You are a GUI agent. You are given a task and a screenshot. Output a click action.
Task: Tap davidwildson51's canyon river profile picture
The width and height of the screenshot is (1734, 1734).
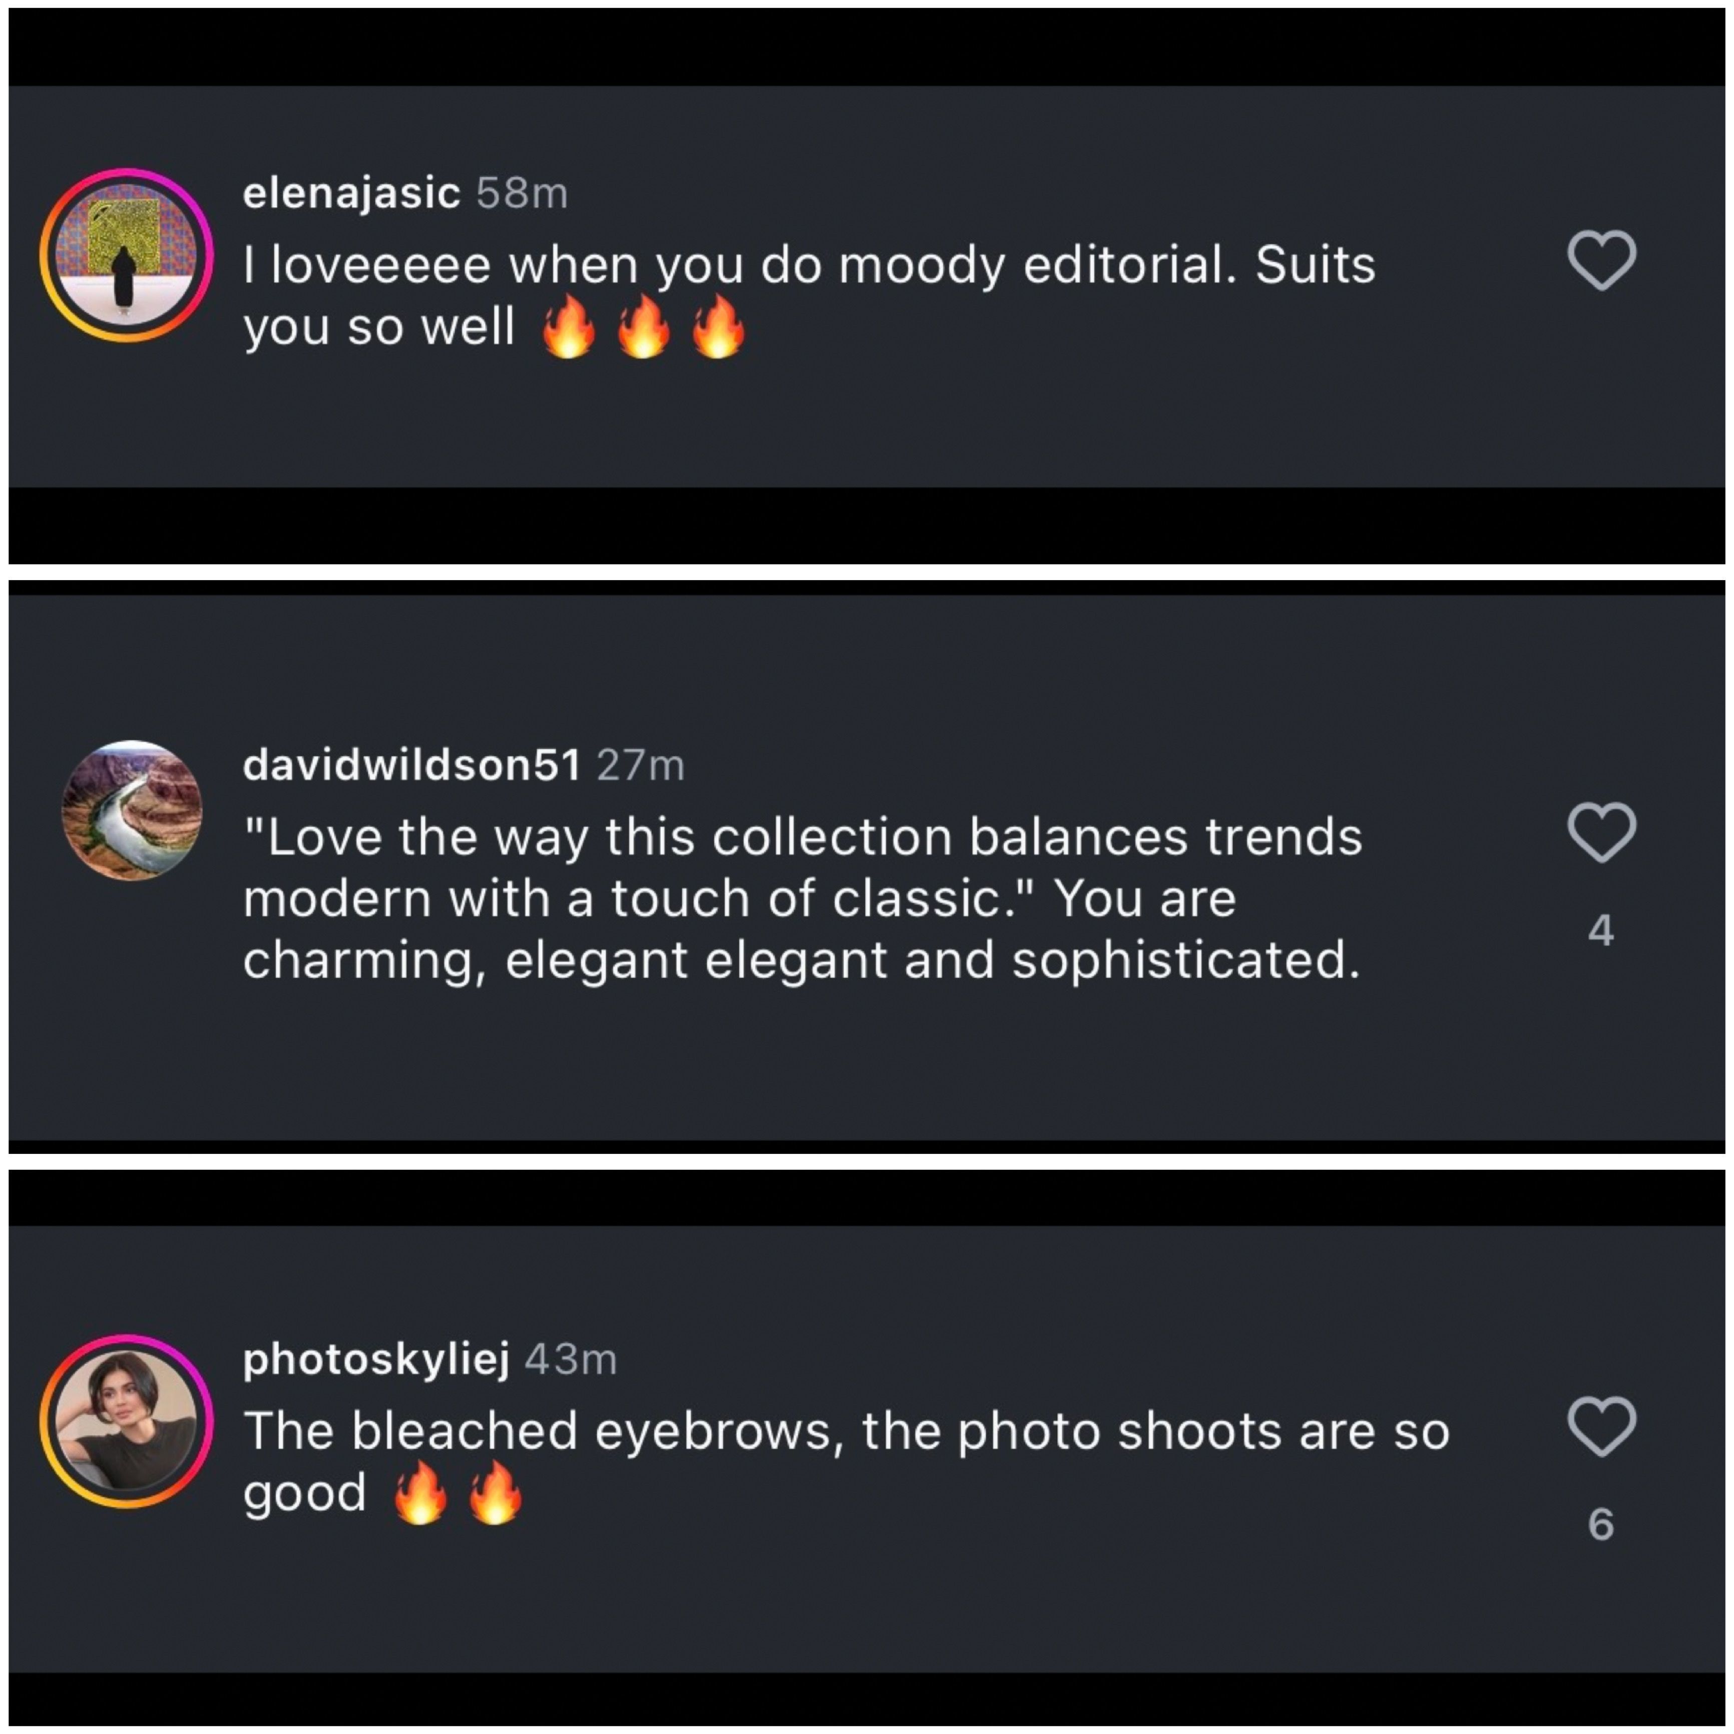pyautogui.click(x=132, y=810)
